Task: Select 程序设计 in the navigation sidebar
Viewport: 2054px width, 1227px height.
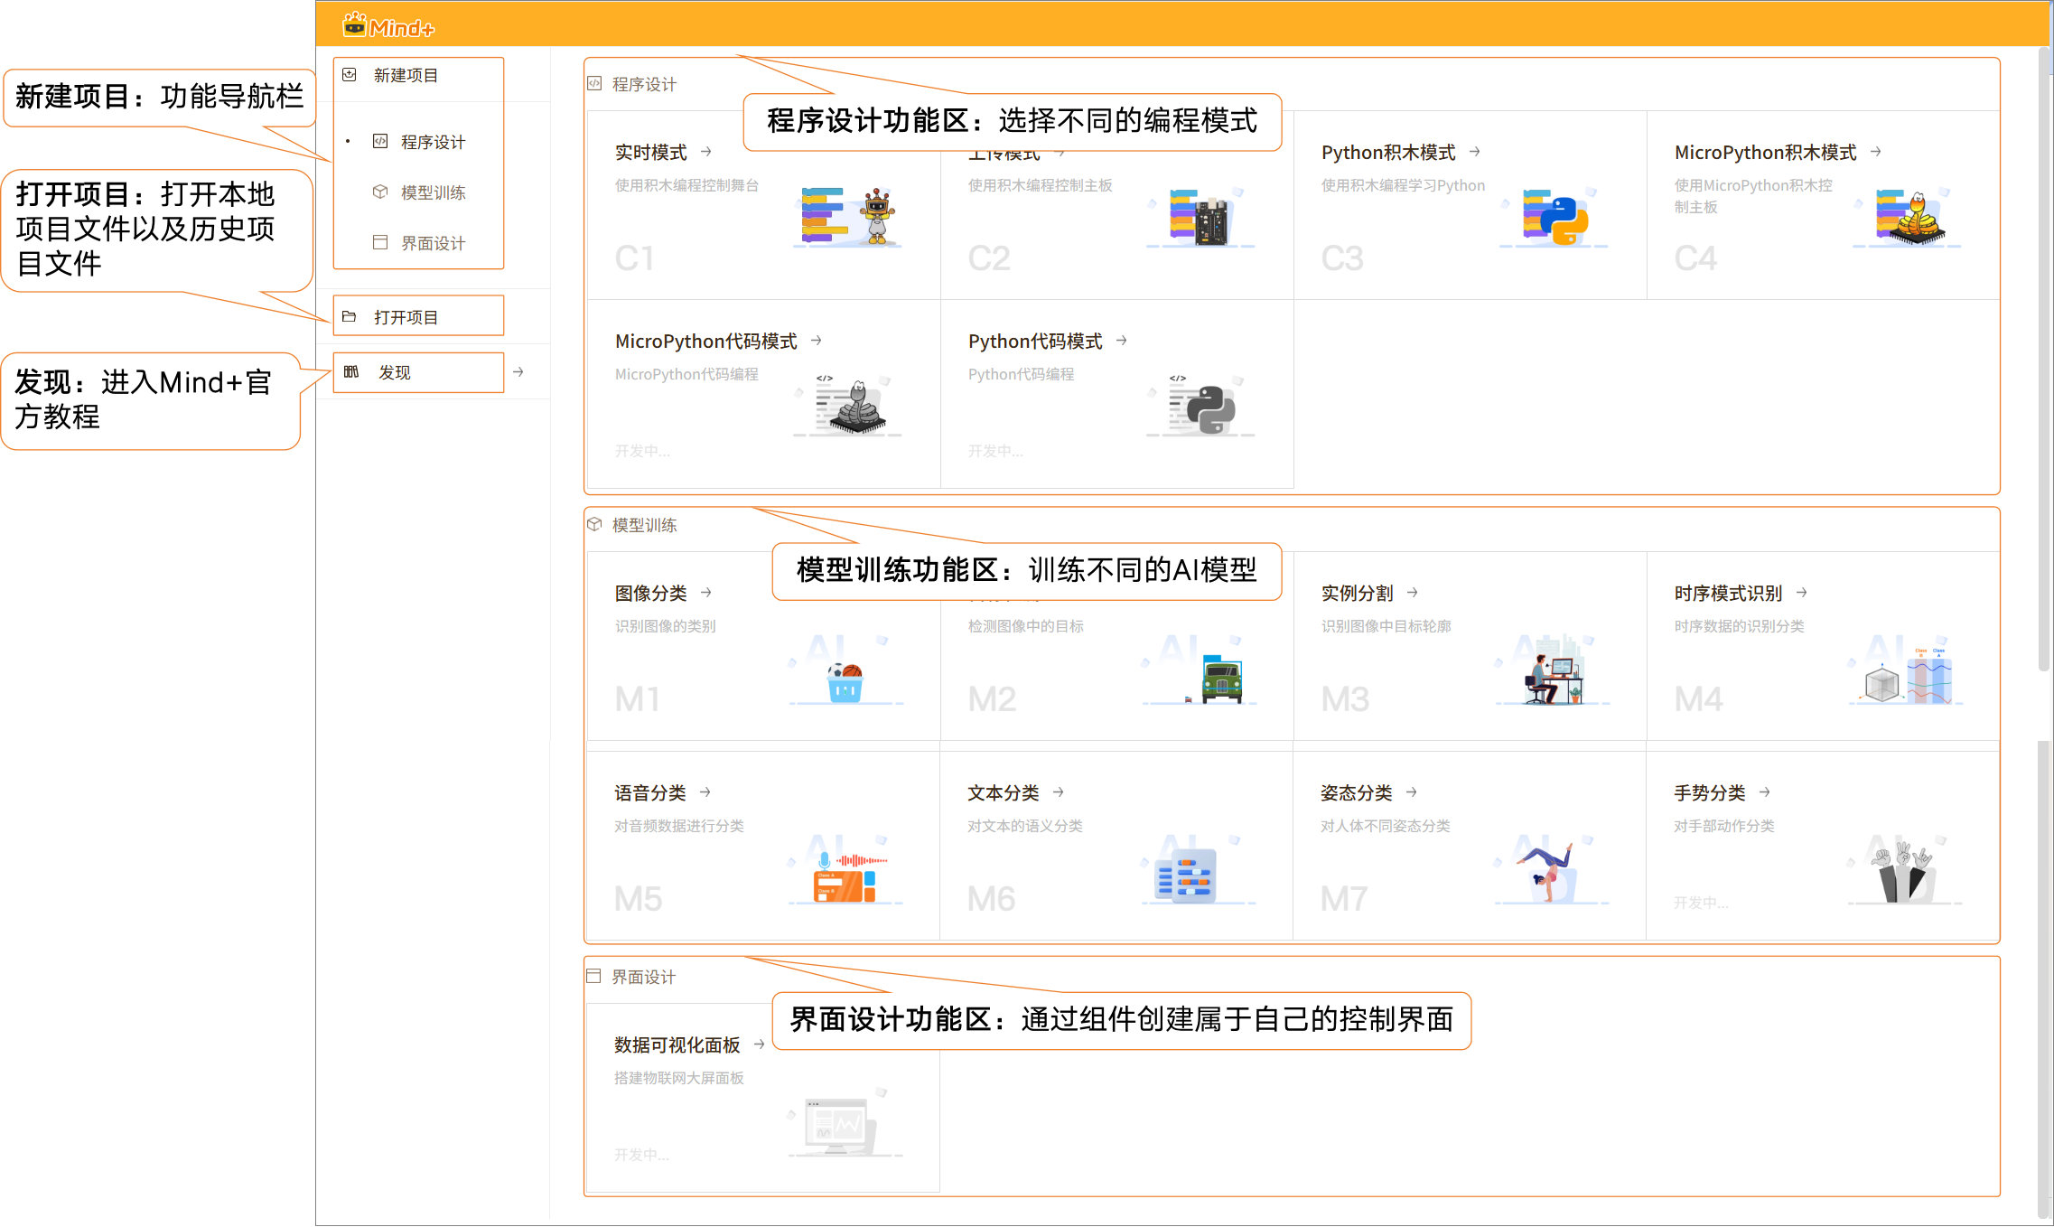Action: point(433,142)
